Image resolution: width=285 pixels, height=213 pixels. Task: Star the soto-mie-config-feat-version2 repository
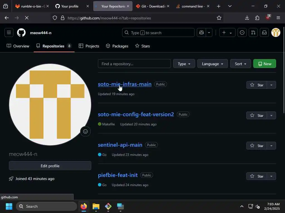point(257,115)
